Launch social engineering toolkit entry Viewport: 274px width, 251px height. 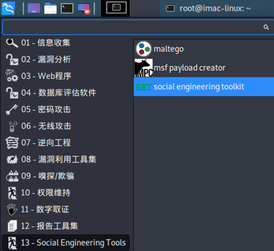[x=204, y=87]
